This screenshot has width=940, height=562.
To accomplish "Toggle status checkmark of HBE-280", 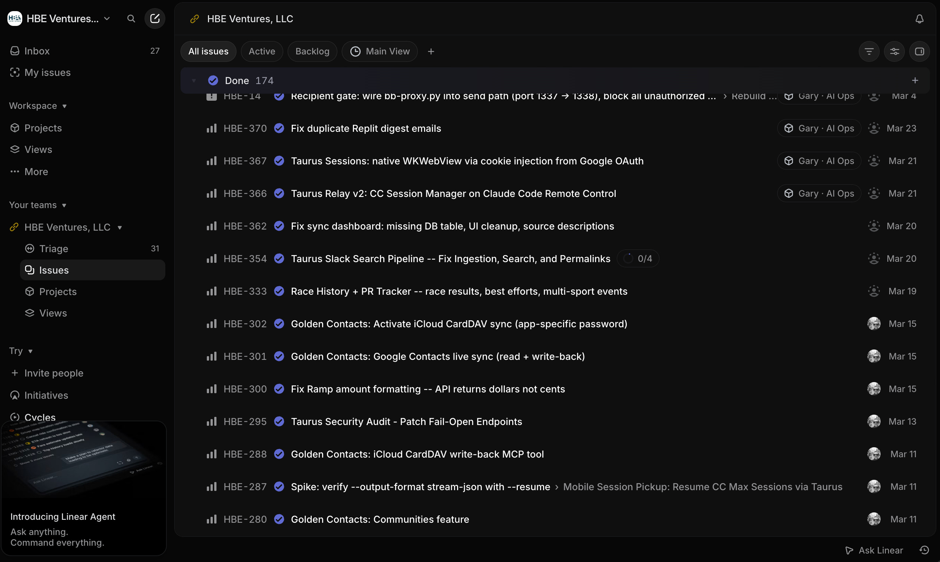I will click(x=279, y=519).
